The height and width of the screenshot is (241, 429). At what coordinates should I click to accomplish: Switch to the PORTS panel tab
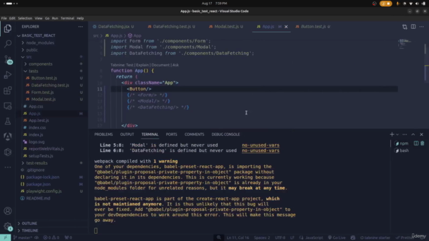pyautogui.click(x=172, y=134)
